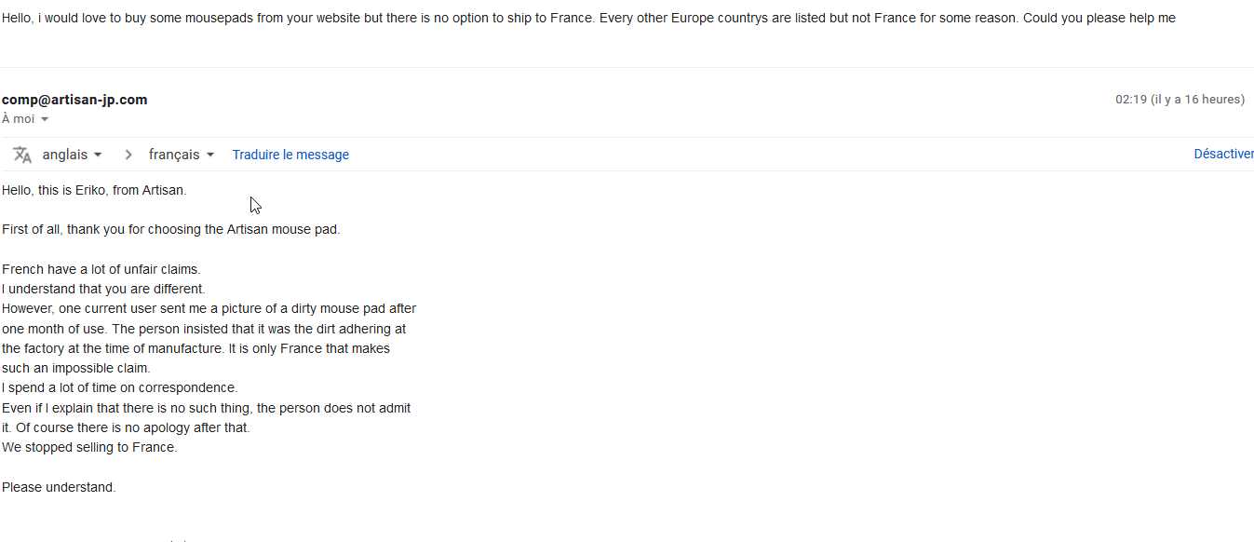Click the translate icon beside anglais

point(22,155)
